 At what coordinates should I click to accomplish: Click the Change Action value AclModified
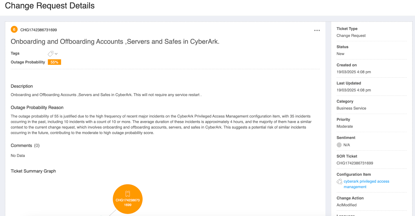pos(347,205)
